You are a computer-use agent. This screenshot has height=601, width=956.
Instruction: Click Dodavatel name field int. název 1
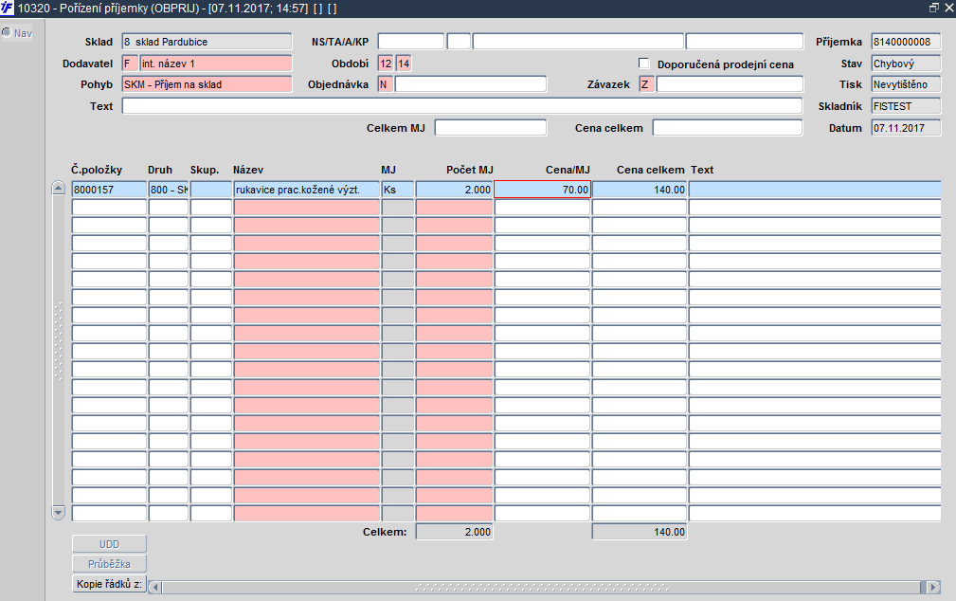(216, 64)
